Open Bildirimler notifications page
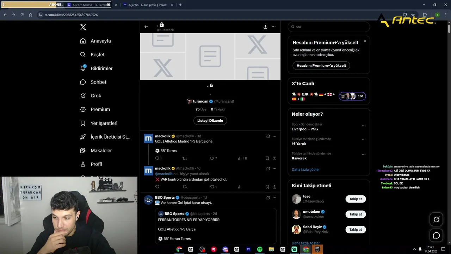451x254 pixels. (96, 68)
